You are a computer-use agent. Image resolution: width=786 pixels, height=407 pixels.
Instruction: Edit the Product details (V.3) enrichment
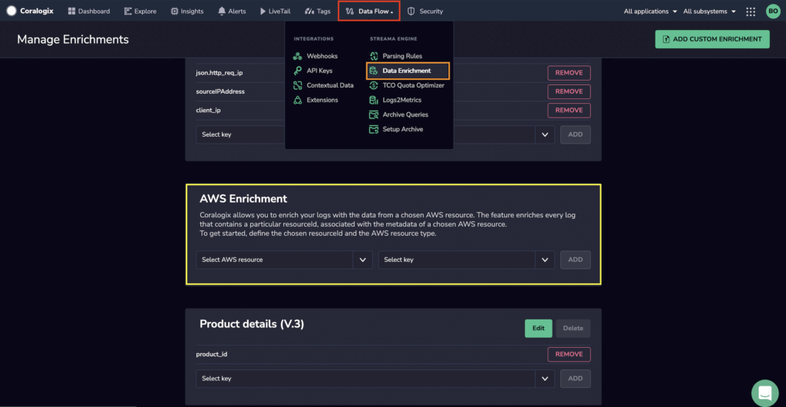[538, 329]
